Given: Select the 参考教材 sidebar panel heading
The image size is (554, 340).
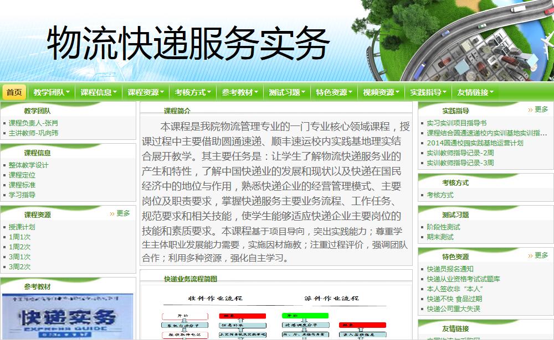Looking at the screenshot, I should (37, 287).
